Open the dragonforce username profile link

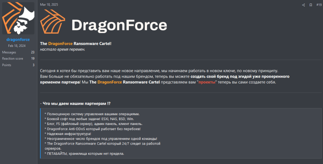click(x=18, y=39)
